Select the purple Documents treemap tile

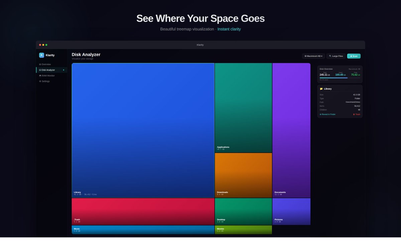pyautogui.click(x=291, y=130)
